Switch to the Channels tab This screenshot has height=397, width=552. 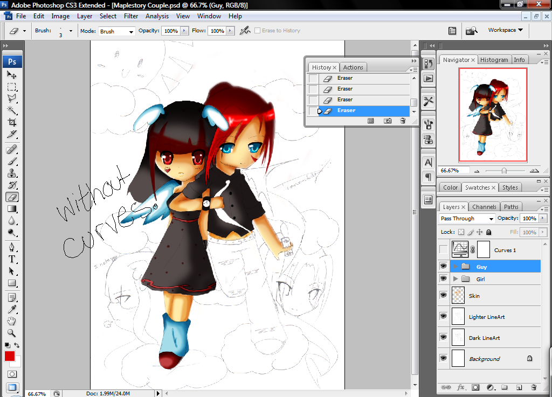484,207
